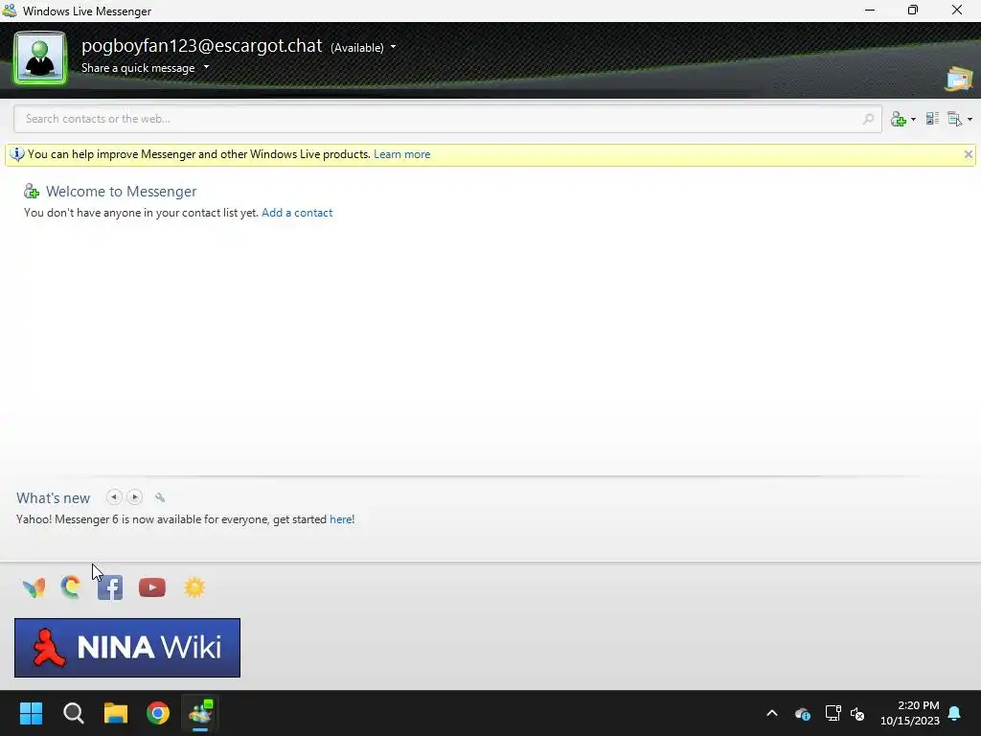981x736 pixels.
Task: Click the Windows Live Messenger title bar icon
Action: click(10, 11)
